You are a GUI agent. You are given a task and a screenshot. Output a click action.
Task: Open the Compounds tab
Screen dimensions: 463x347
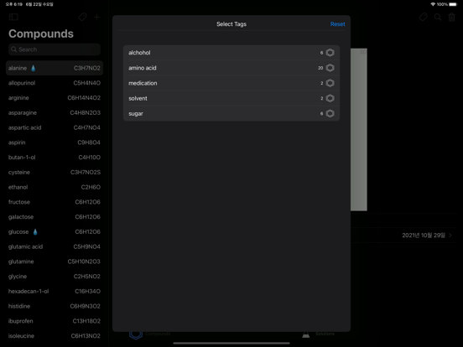click(x=149, y=334)
